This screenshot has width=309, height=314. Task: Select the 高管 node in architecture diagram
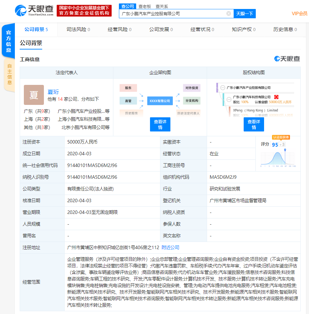click(x=128, y=100)
